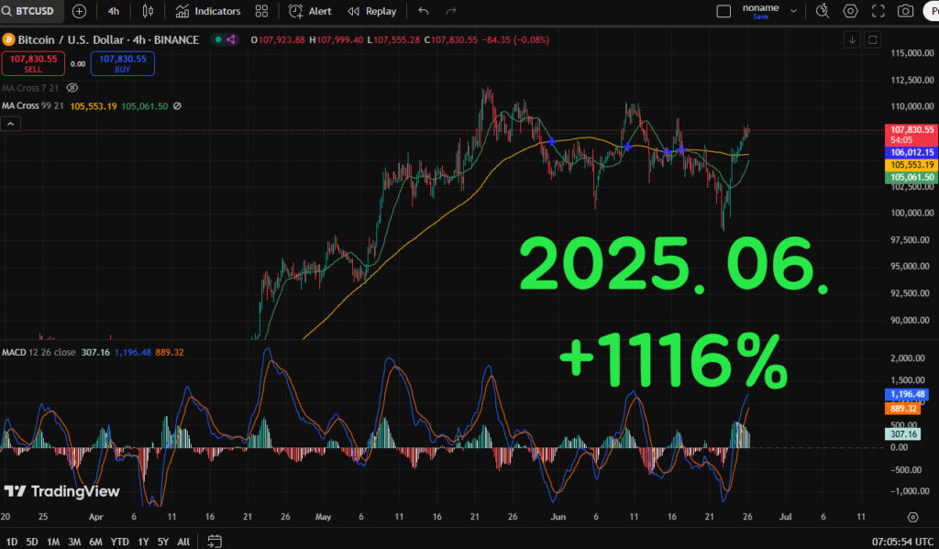Collapse the indicator legend chevron
This screenshot has height=549, width=939.
coord(11,124)
